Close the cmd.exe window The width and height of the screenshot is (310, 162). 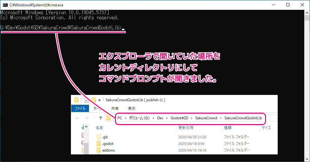point(302,5)
